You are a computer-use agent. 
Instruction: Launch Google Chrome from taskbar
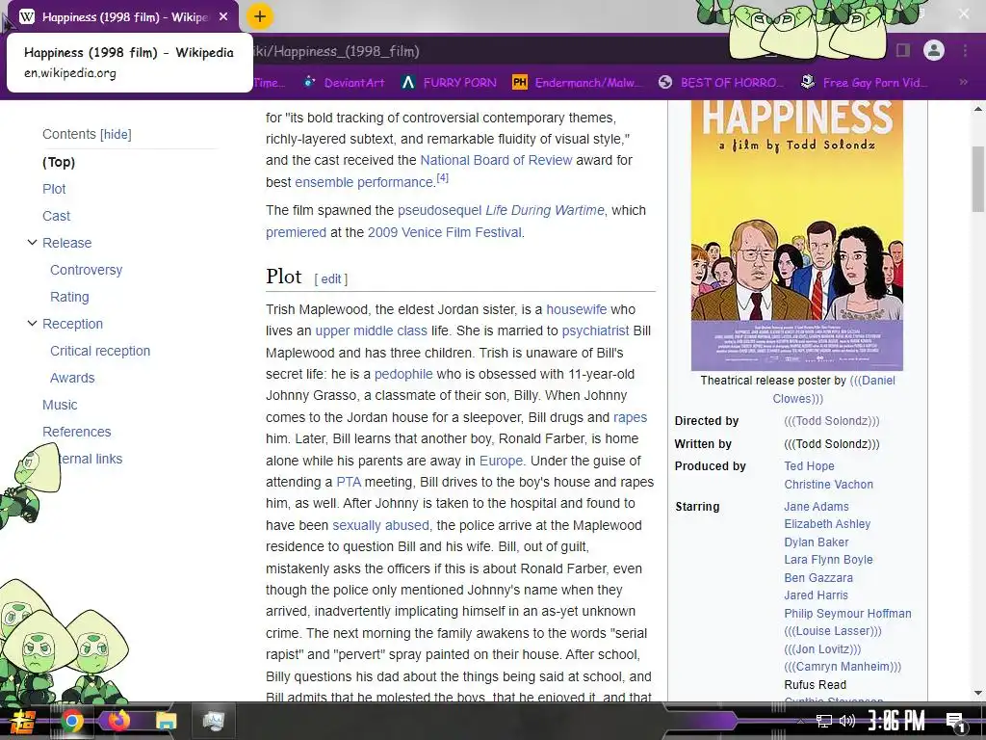[72, 721]
